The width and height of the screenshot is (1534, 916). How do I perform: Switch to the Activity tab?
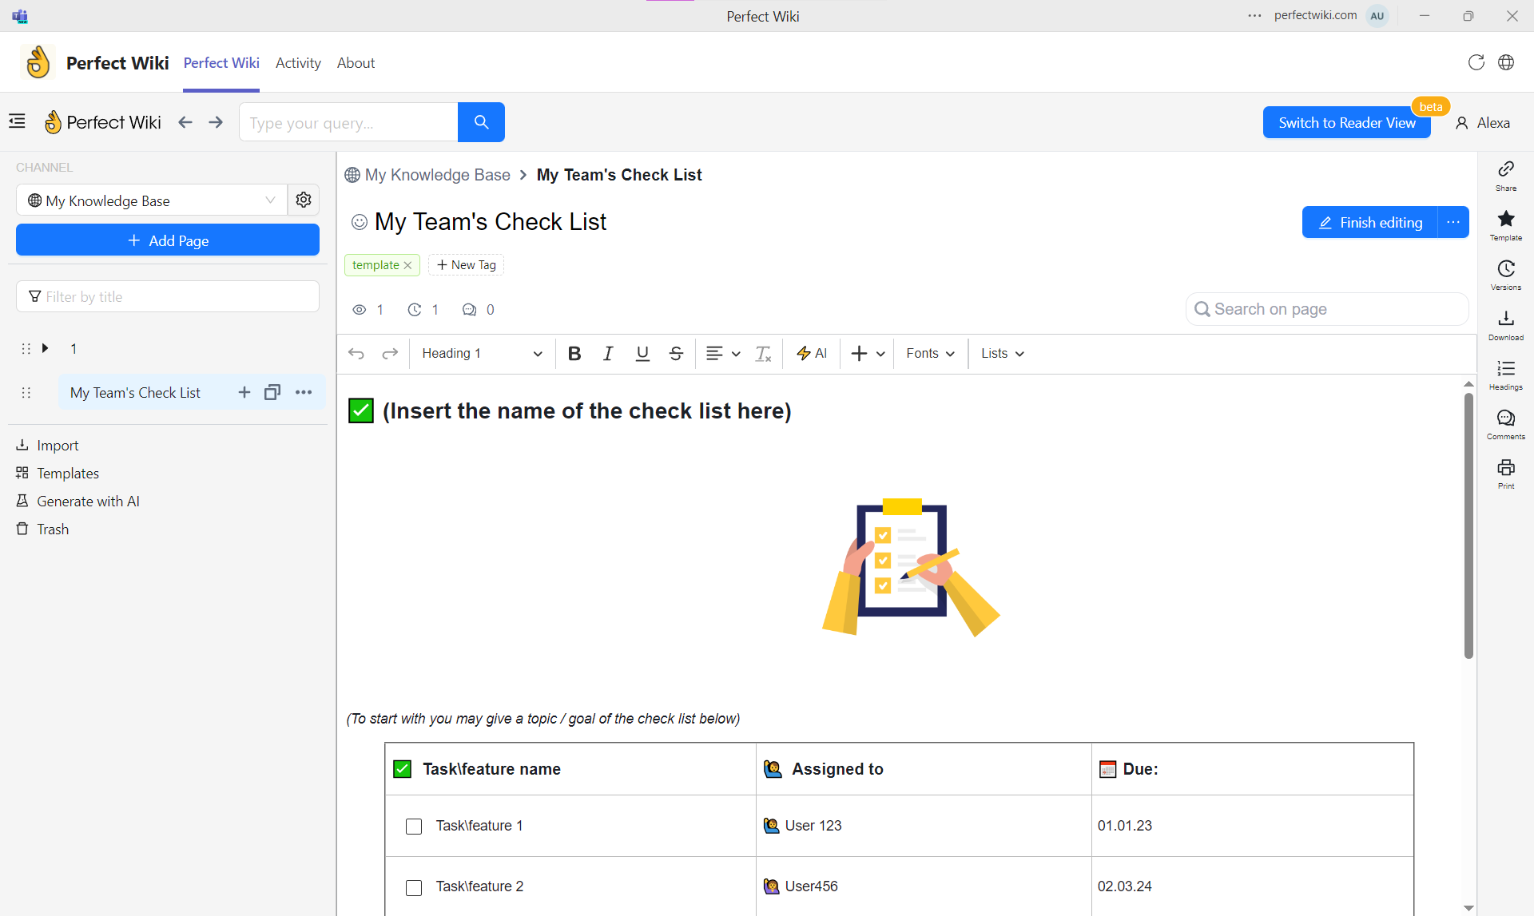[298, 63]
